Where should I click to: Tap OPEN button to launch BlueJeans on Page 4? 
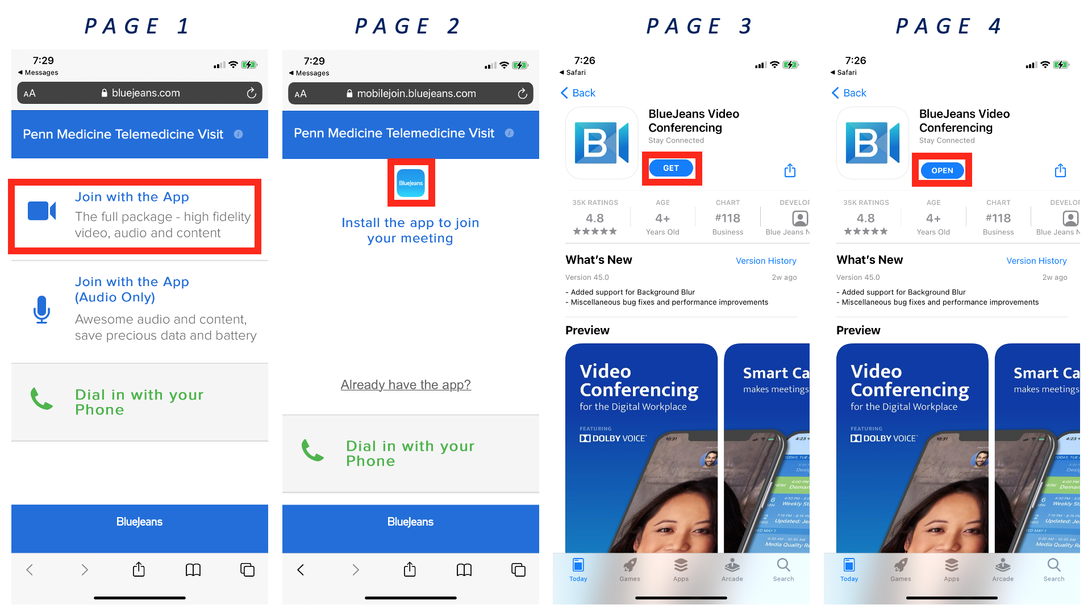tap(945, 169)
